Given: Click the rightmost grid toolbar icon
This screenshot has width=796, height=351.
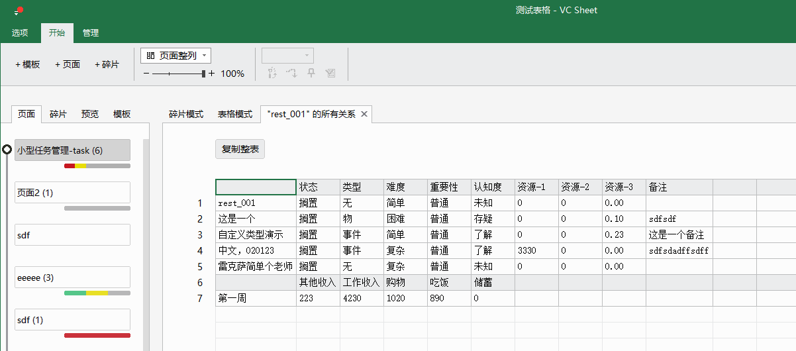Looking at the screenshot, I should (x=330, y=73).
